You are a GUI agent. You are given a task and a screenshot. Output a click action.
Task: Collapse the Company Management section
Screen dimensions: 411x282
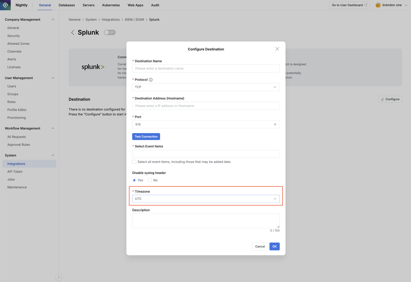click(53, 20)
